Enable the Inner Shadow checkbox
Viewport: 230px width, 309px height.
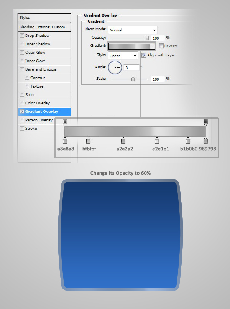[x=22, y=44]
